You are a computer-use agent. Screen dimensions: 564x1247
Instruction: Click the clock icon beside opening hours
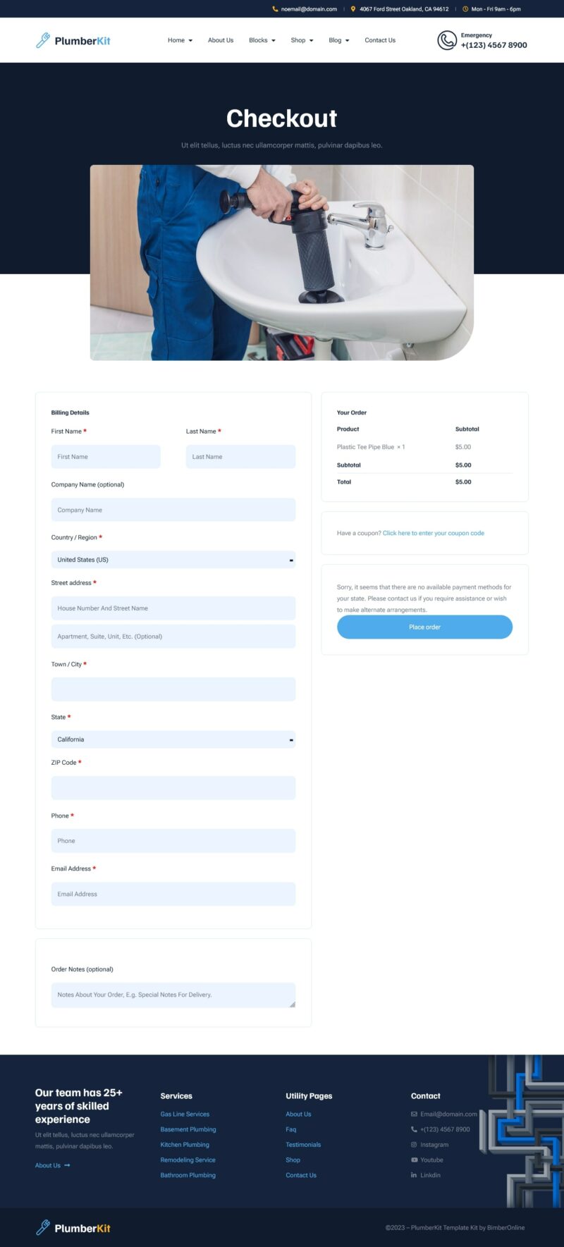pyautogui.click(x=465, y=9)
